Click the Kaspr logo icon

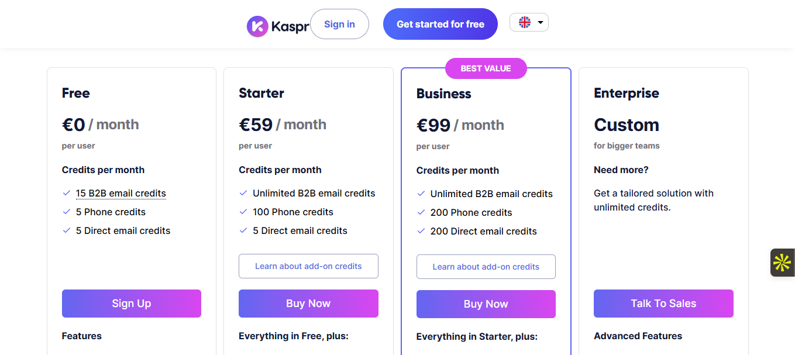click(257, 26)
